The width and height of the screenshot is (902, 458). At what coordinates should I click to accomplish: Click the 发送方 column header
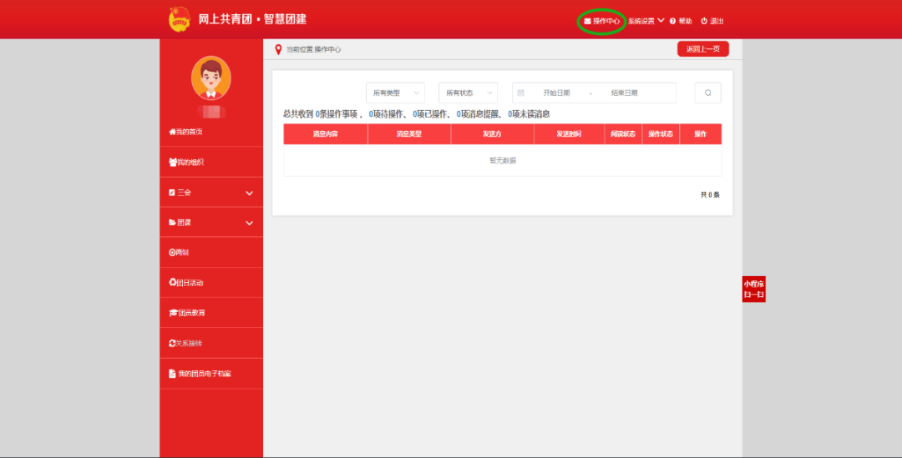(493, 133)
